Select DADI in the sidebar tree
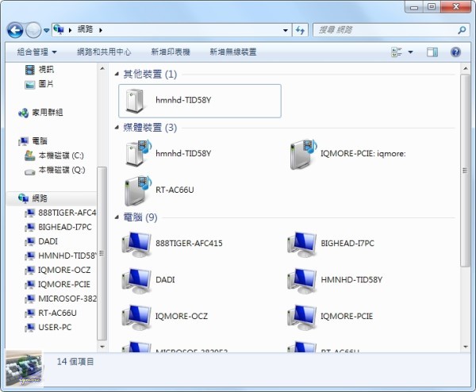 [41, 241]
